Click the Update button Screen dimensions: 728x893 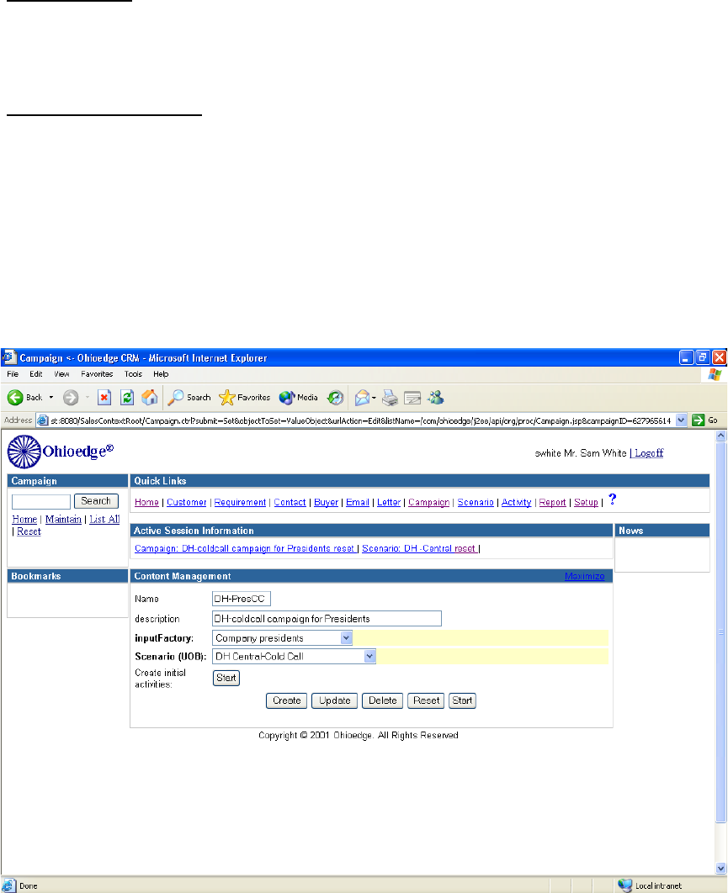pyautogui.click(x=335, y=700)
